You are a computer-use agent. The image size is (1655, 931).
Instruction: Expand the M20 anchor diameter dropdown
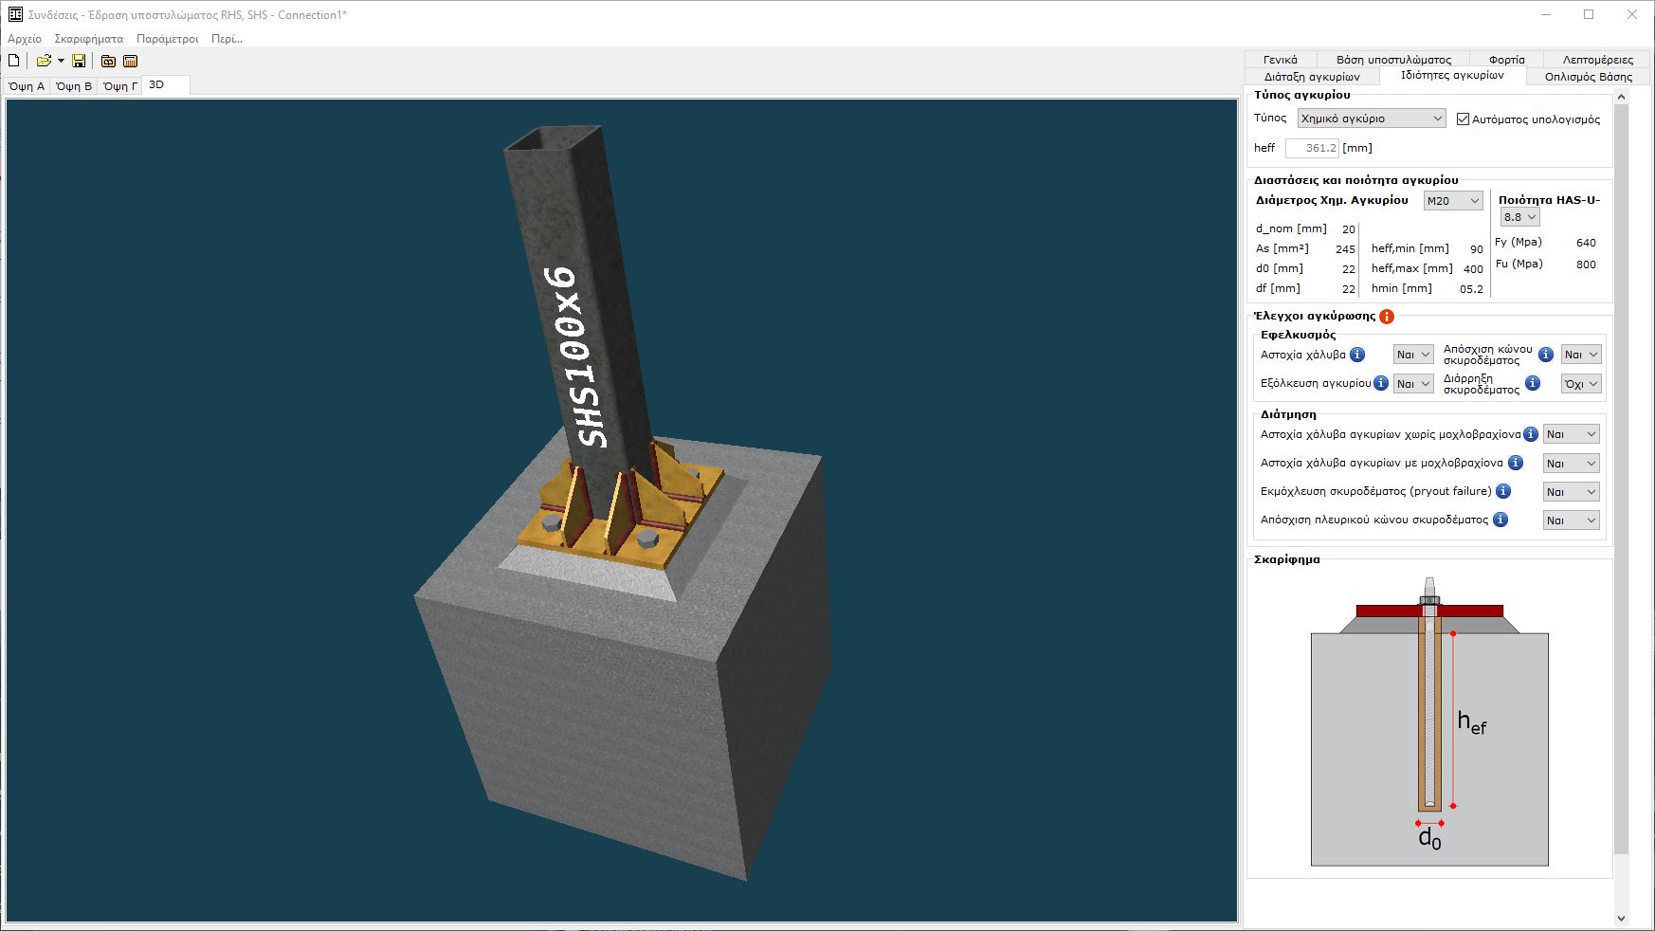(1452, 201)
